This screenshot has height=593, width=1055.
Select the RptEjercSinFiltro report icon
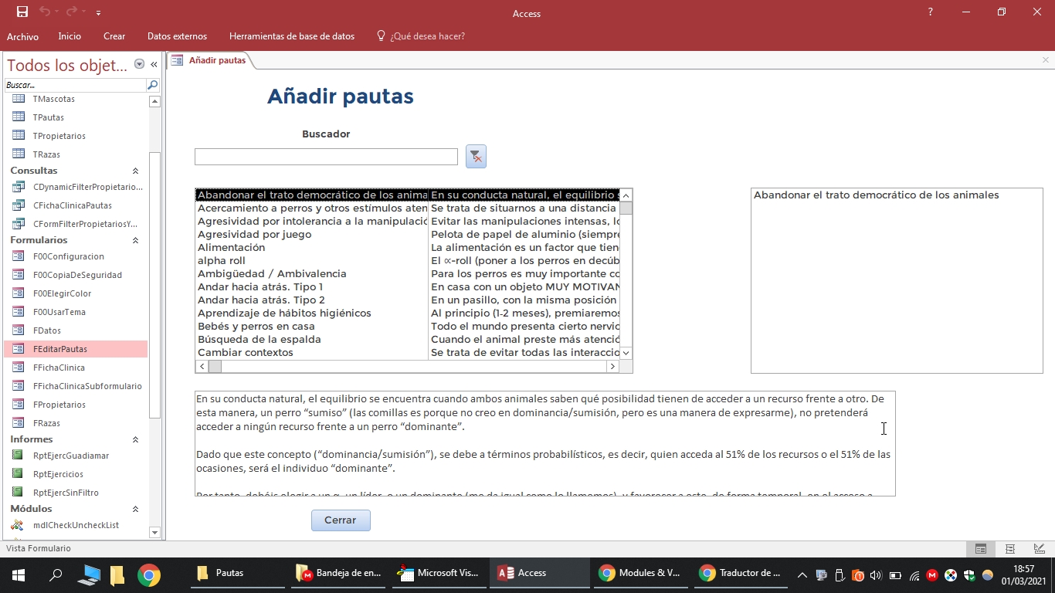coord(19,493)
